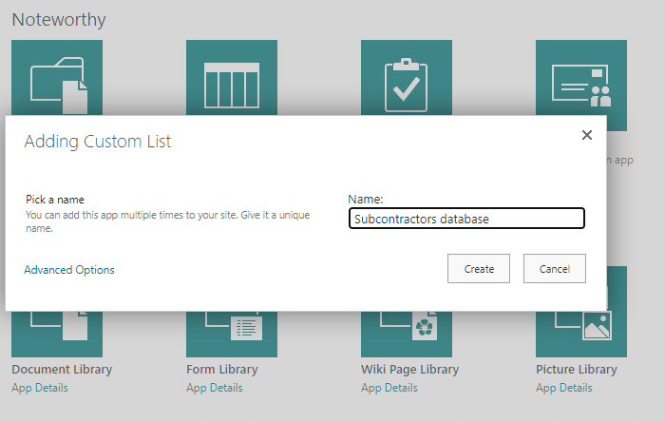This screenshot has height=422, width=665.
Task: Select the Form Library tile icon
Action: [x=232, y=334]
